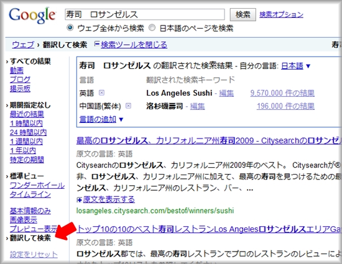The height and width of the screenshot is (264, 342).
Task: Expand 言語の追加 dropdown
Action: pyautogui.click(x=121, y=119)
